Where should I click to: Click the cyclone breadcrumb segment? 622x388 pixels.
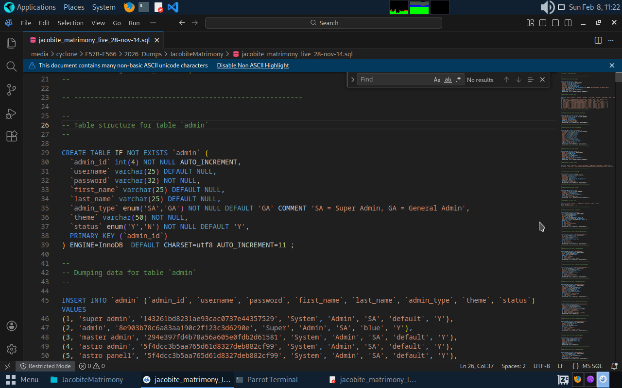(x=67, y=54)
